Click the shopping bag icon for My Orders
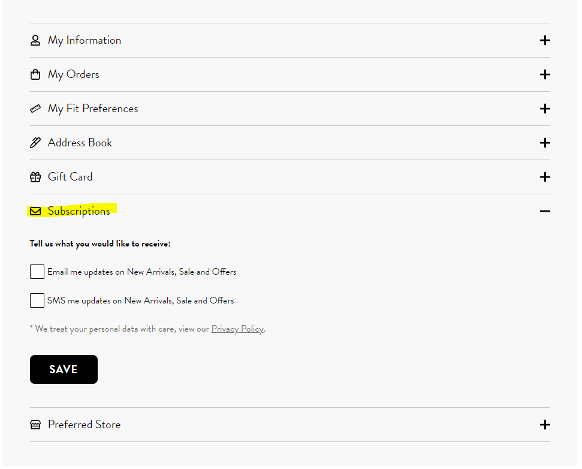Screen dimensions: 582x469 point(35,75)
